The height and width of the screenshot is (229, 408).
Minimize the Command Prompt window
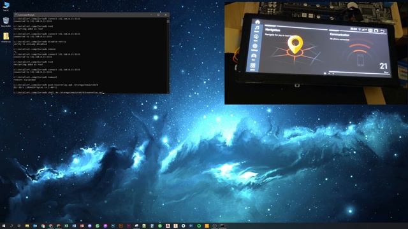tap(151, 15)
